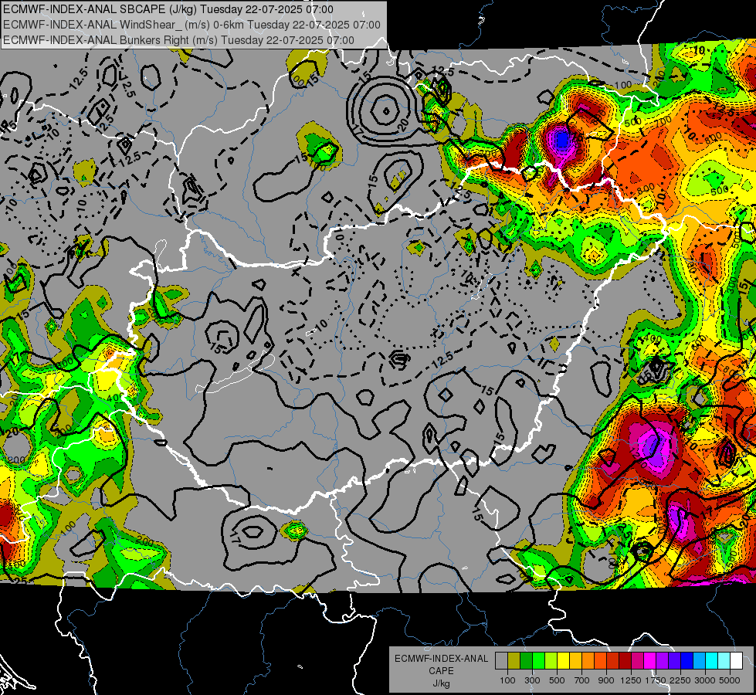756x695 pixels.
Task: Click the SBCAPE (J/kg) header line
Action: point(168,9)
